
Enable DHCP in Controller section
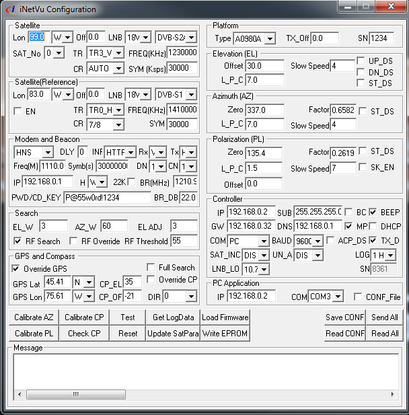point(373,226)
